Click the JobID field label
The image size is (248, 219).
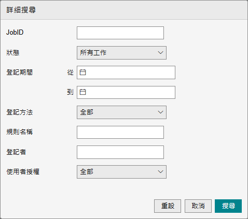[15, 32]
